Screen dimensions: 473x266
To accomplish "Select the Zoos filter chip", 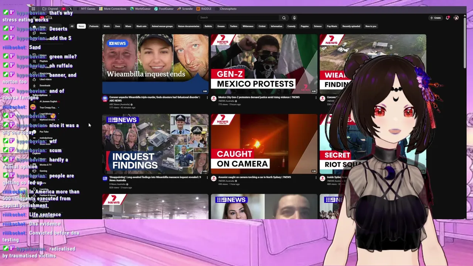I will point(118,26).
